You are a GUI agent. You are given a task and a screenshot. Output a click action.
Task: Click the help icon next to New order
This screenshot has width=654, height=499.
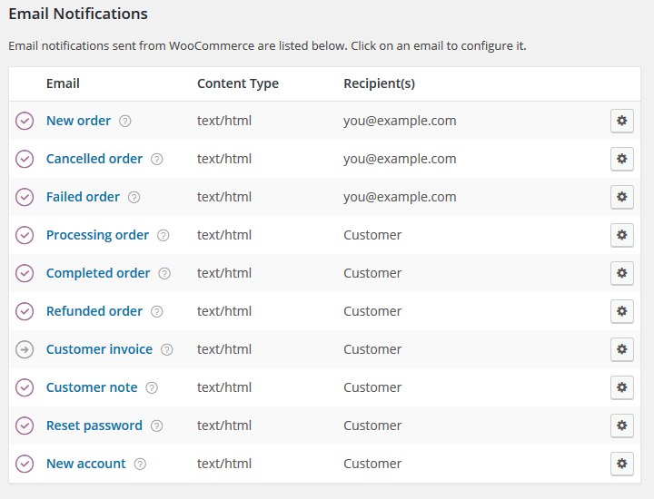[x=125, y=121]
